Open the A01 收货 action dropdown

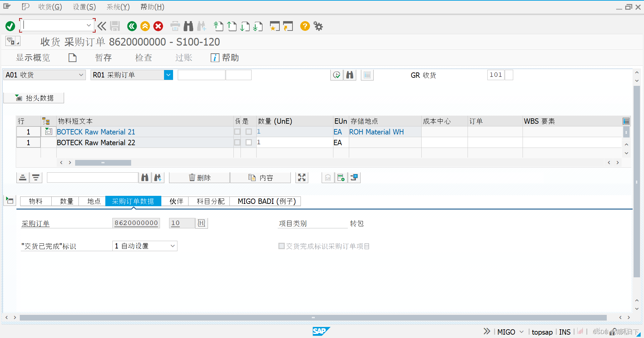[81, 75]
